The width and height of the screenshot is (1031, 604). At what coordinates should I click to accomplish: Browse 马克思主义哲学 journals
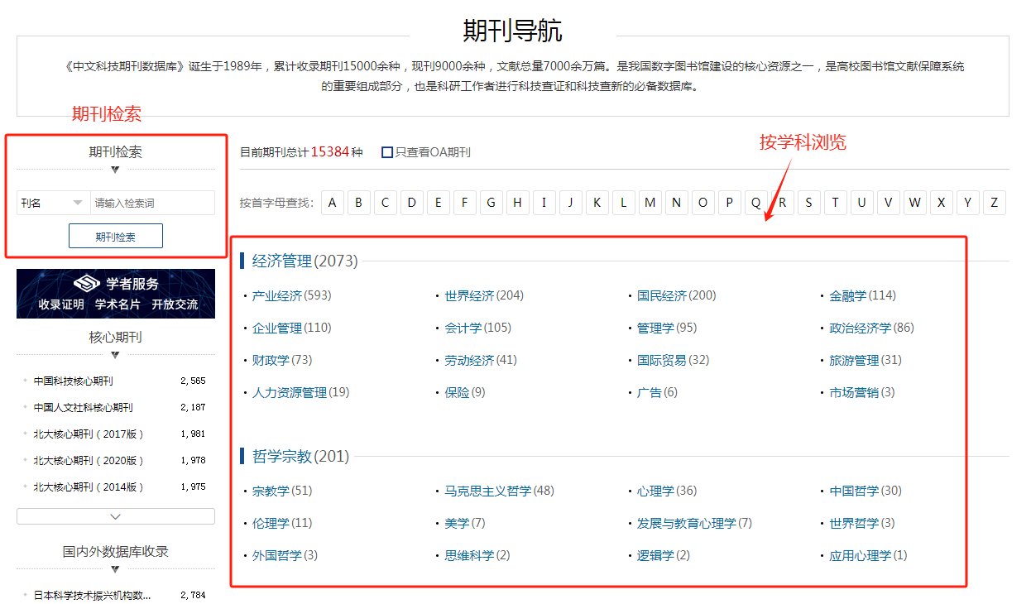(x=487, y=491)
